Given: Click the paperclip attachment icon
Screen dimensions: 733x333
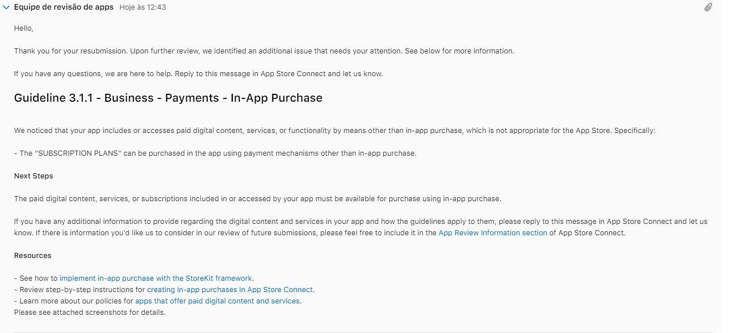Looking at the screenshot, I should click(708, 7).
